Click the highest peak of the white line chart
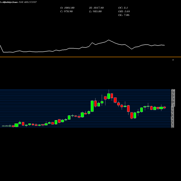Screen dimensions: 181x181 click(109, 40)
